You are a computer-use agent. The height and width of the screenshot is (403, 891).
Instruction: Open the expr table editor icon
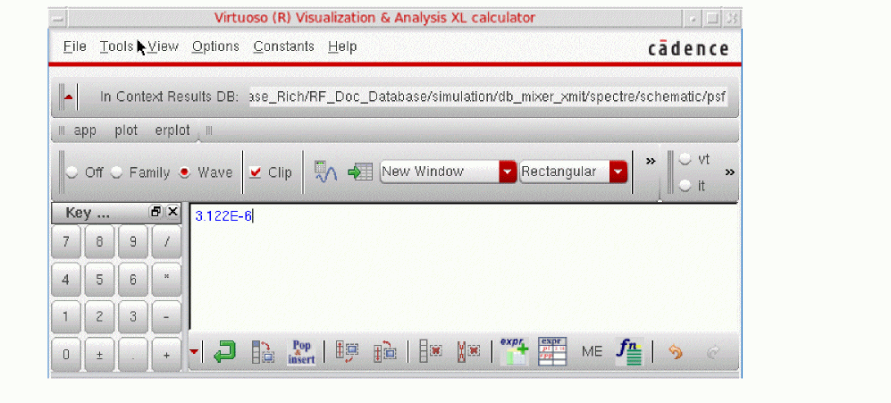pos(552,352)
